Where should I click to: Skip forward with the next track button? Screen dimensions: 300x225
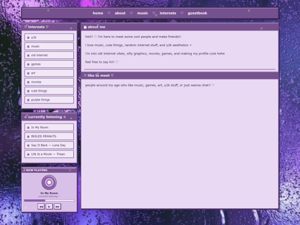click(57, 207)
